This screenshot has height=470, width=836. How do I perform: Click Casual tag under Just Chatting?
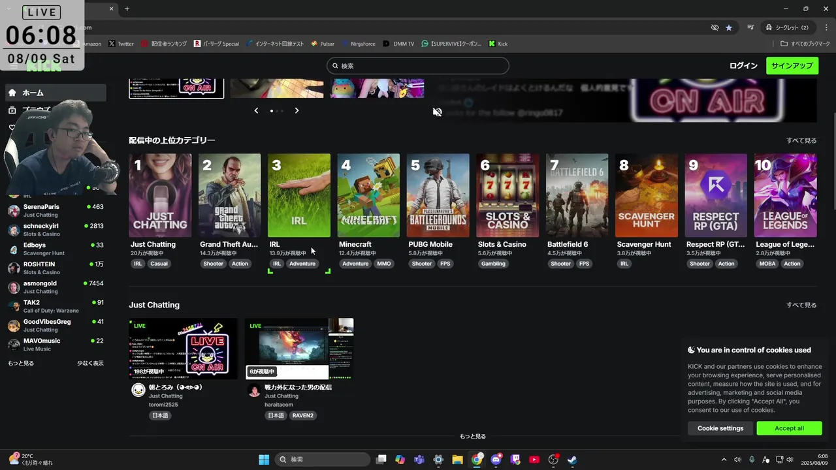click(x=159, y=264)
